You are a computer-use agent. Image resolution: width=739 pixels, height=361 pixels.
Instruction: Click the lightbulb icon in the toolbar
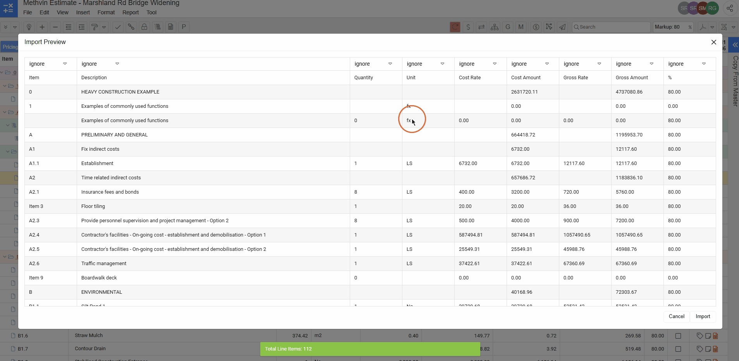click(29, 27)
